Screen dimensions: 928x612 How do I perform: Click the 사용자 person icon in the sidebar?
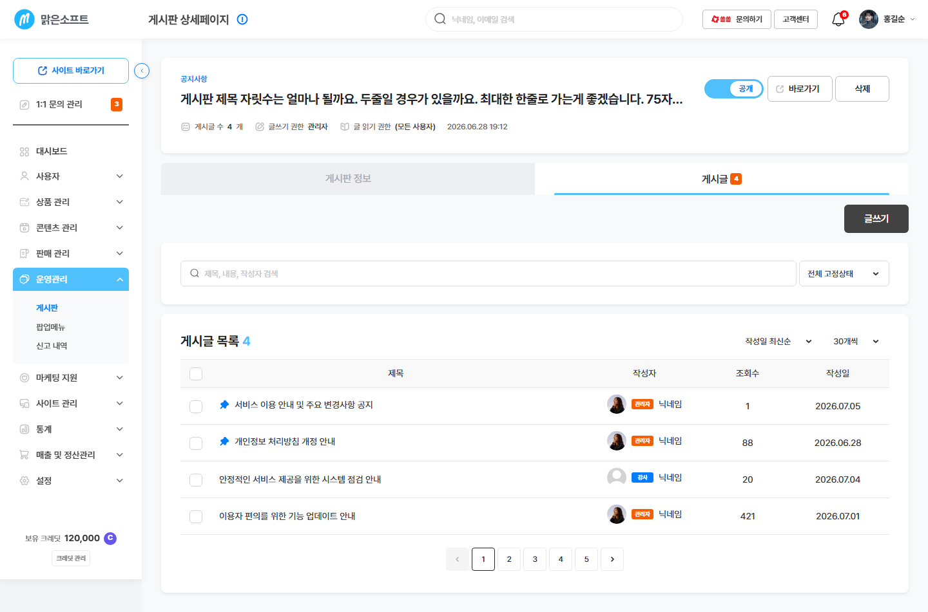tap(24, 176)
